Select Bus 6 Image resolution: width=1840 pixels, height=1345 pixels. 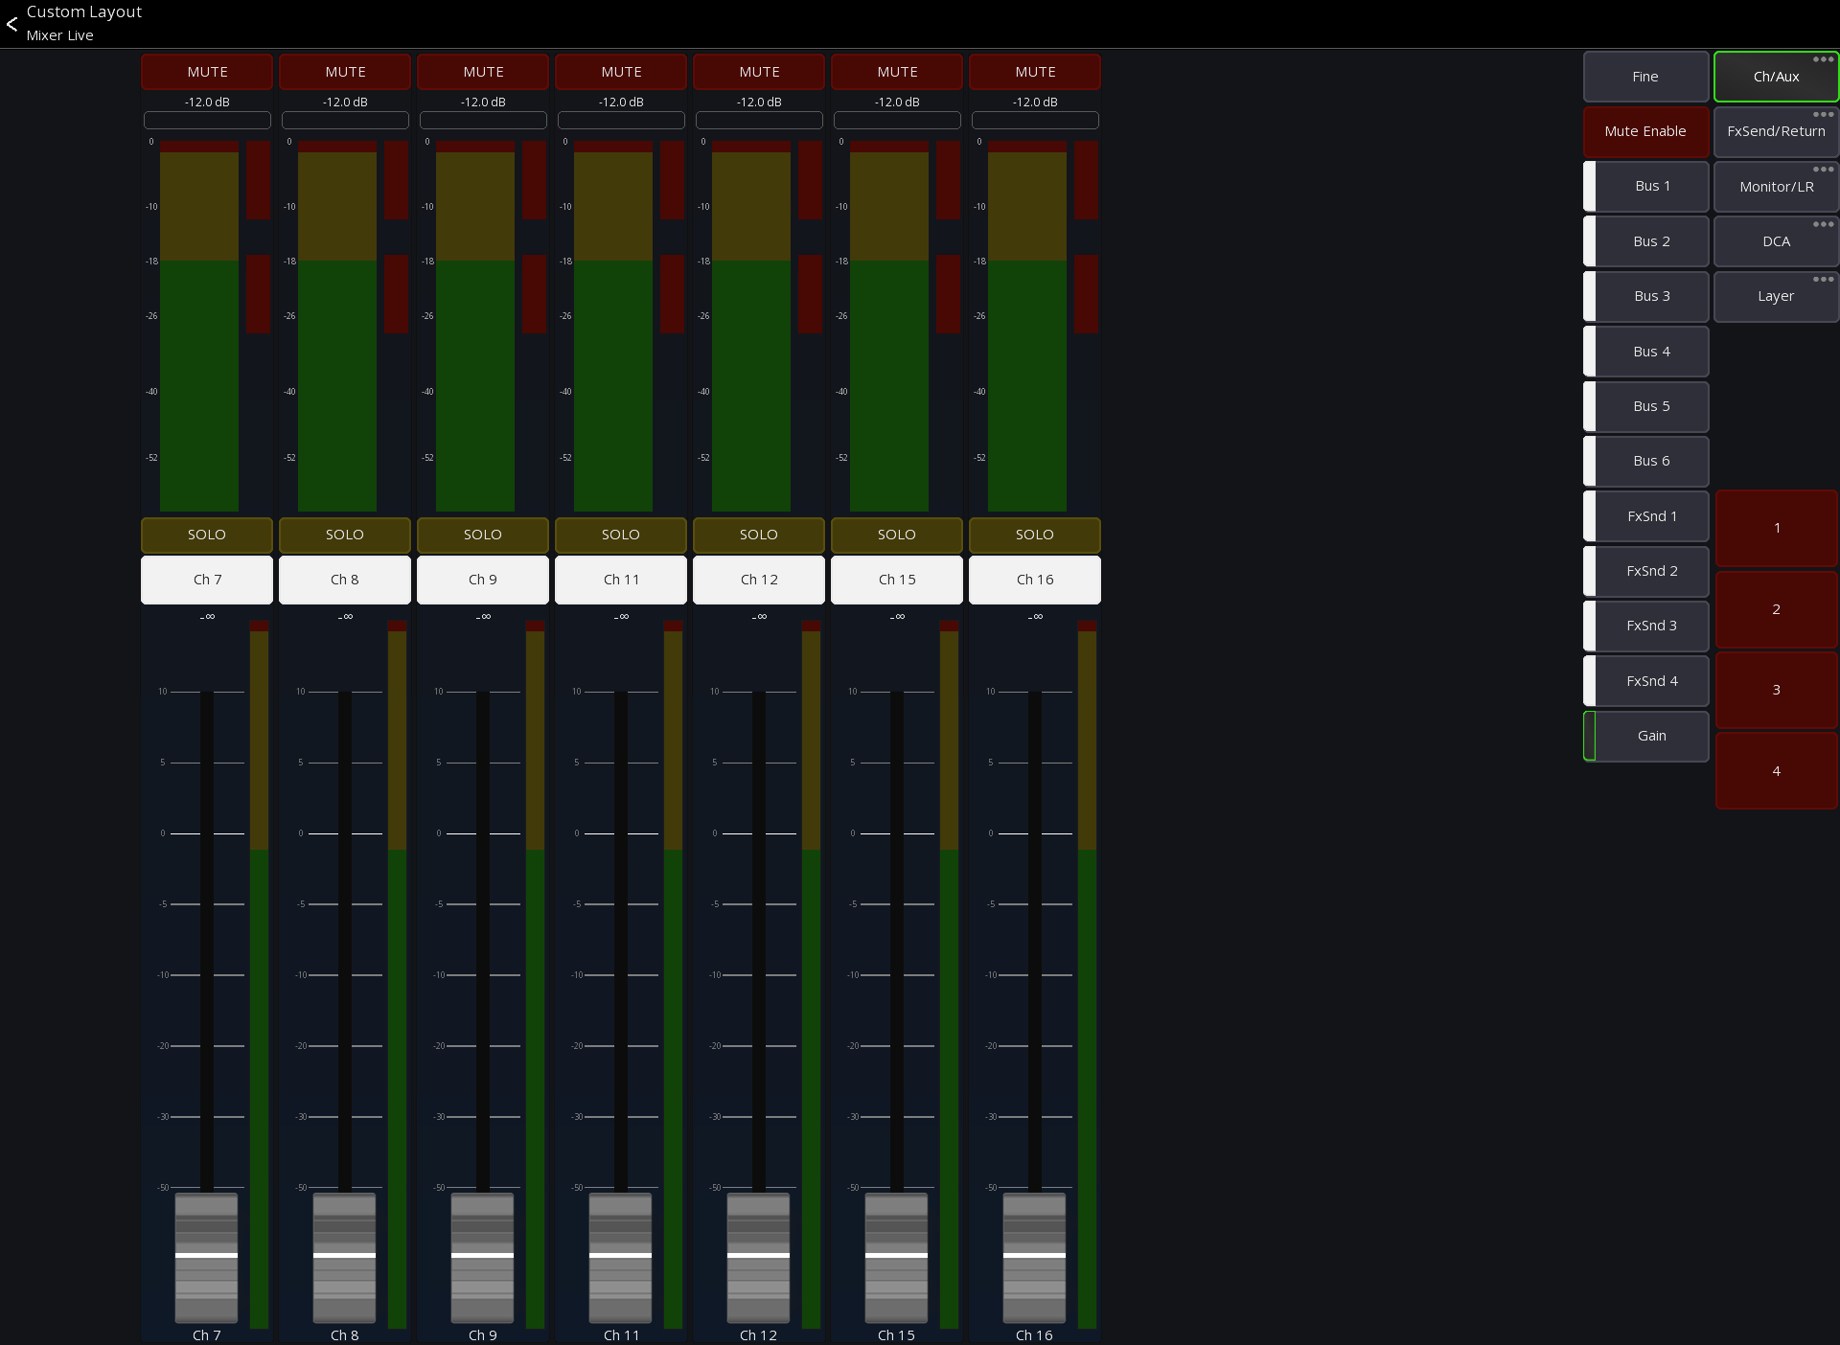(x=1645, y=461)
